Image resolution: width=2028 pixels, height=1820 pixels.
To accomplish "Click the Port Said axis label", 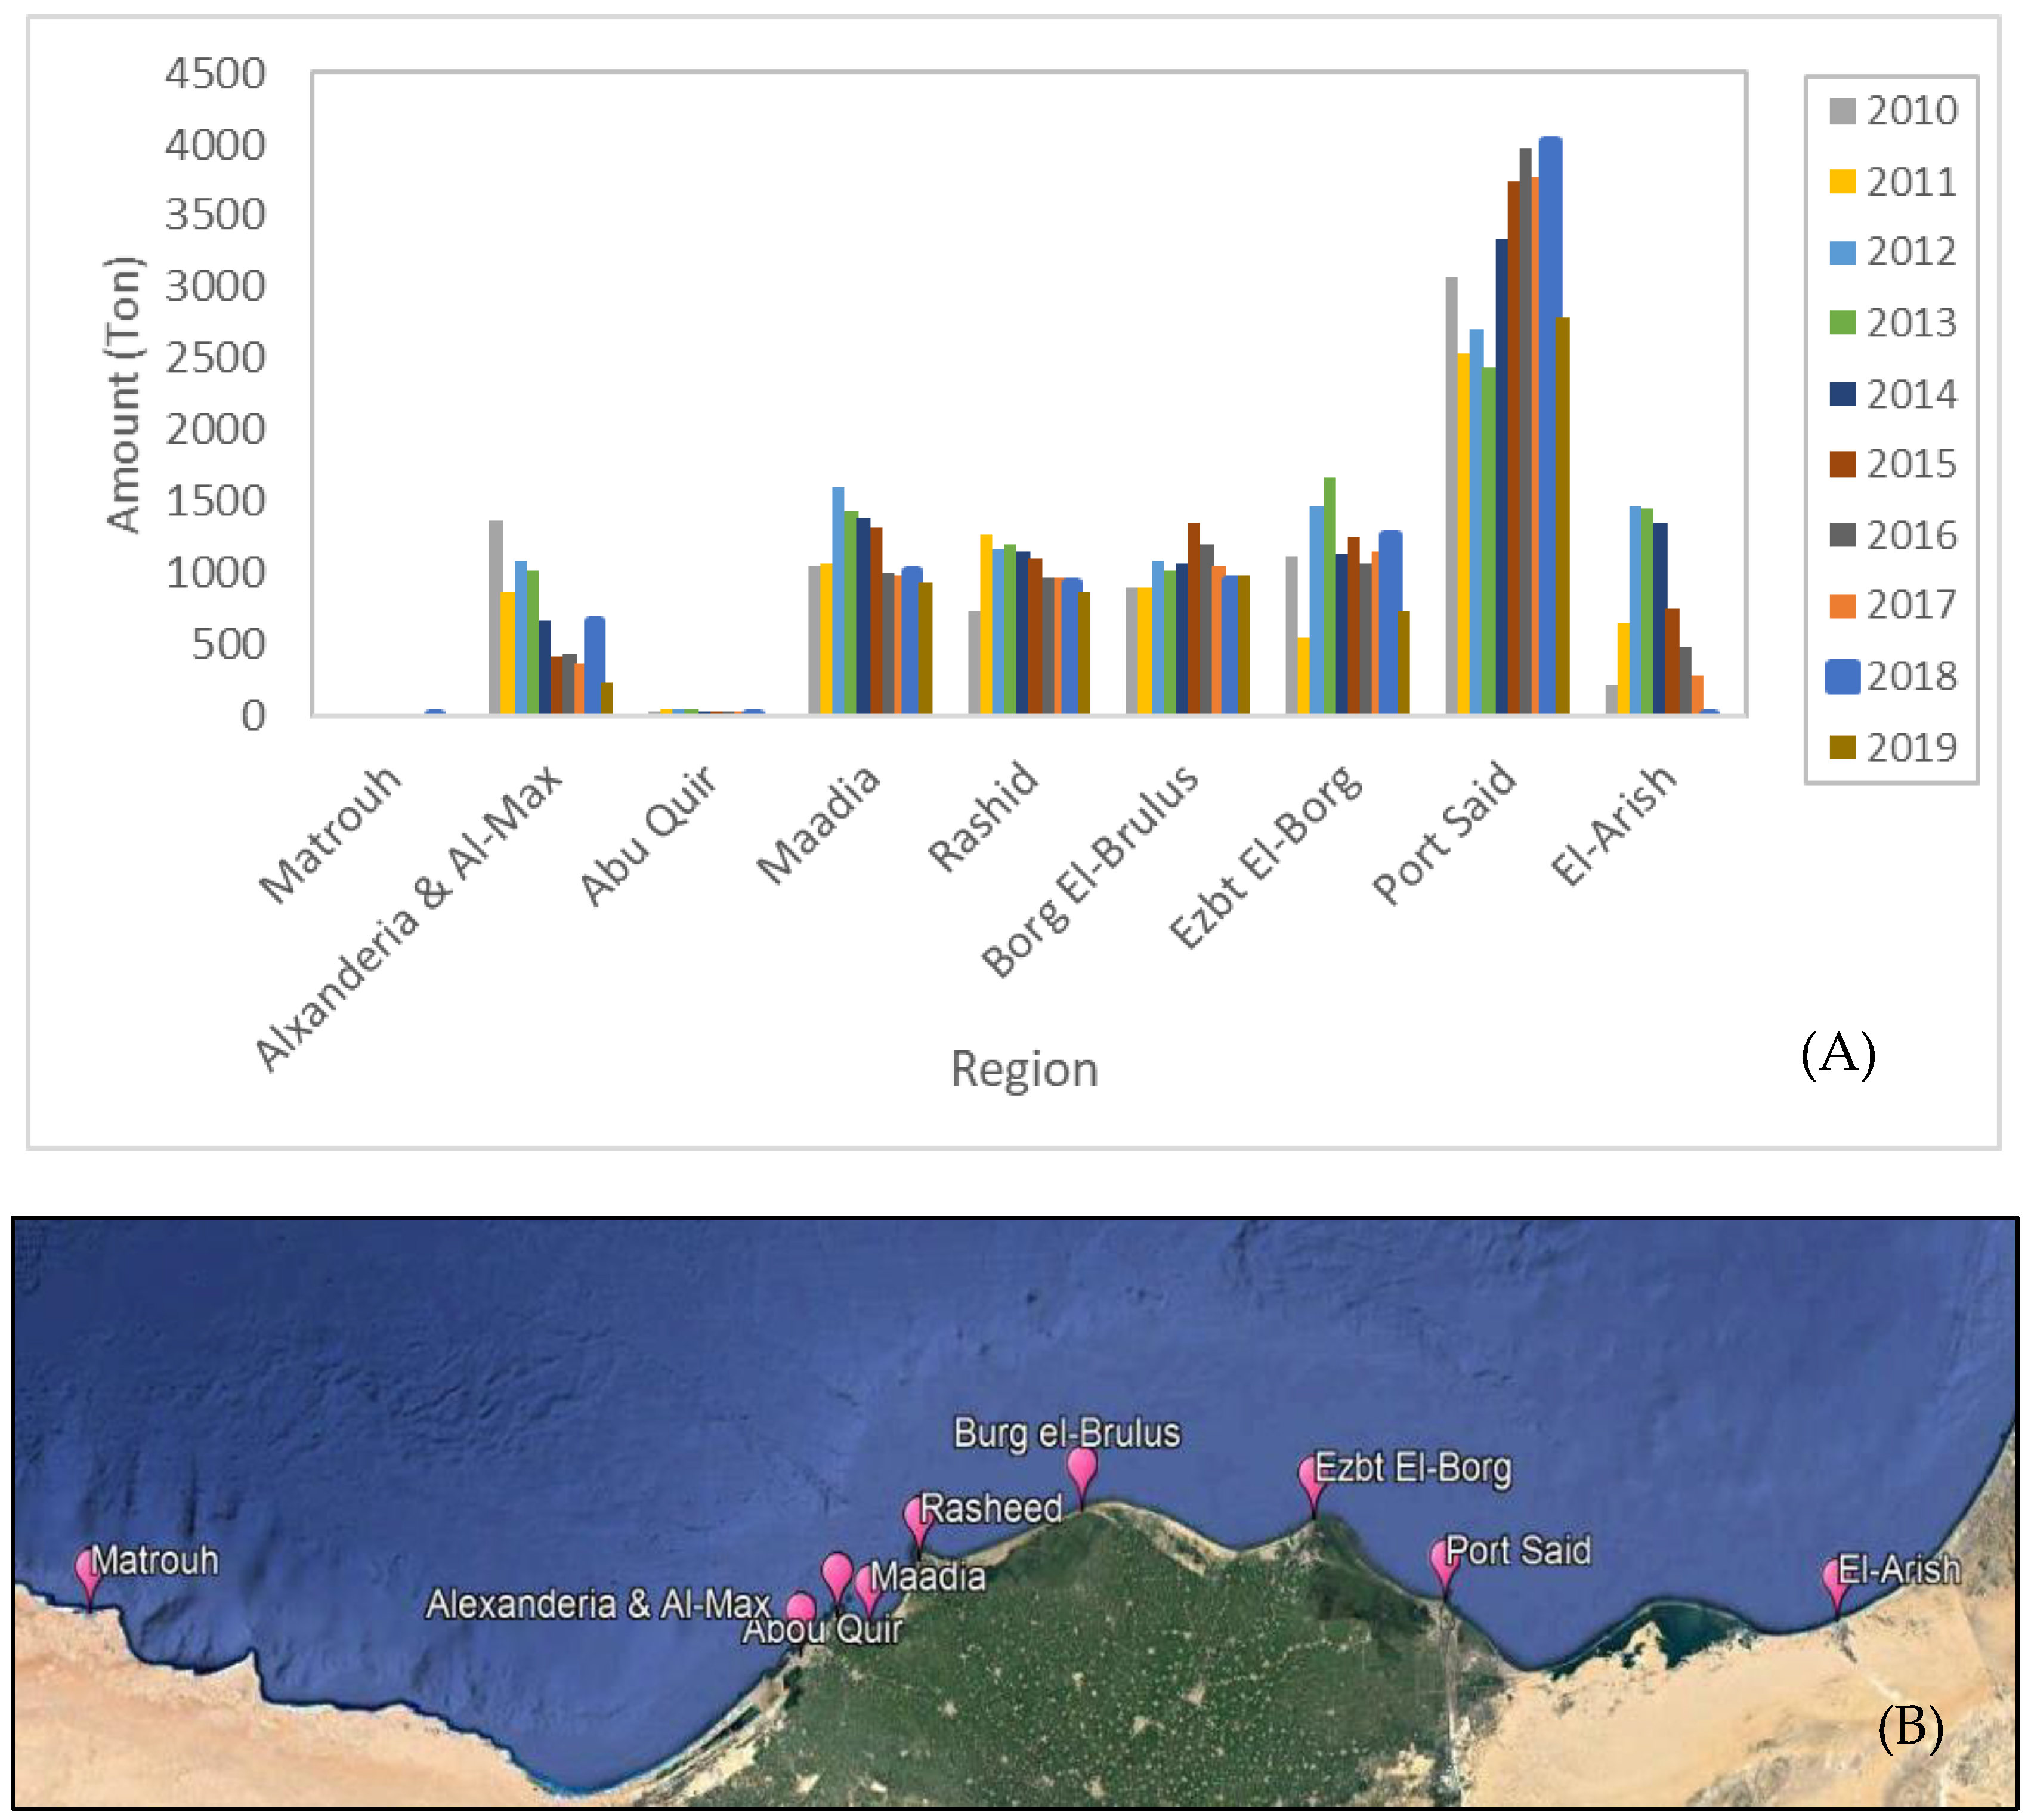I will click(x=1444, y=834).
